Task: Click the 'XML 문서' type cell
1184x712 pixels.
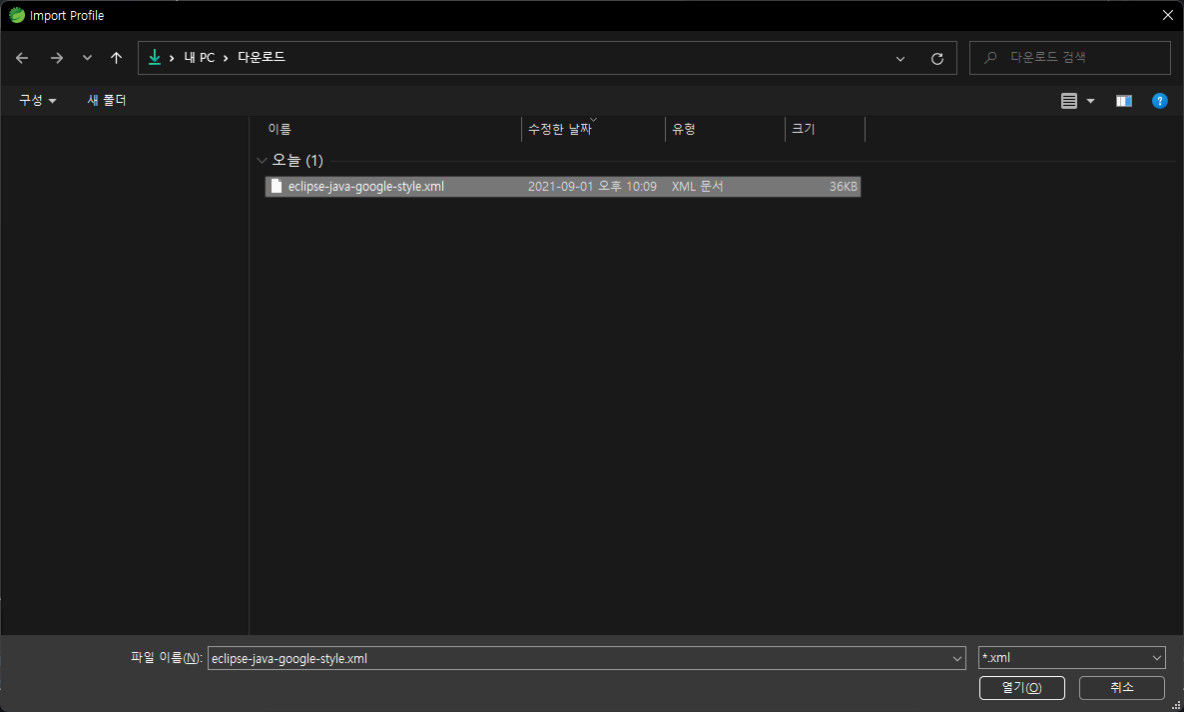Action: click(697, 187)
